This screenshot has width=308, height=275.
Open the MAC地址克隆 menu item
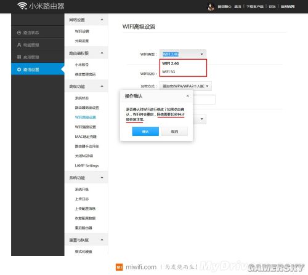[86, 137]
